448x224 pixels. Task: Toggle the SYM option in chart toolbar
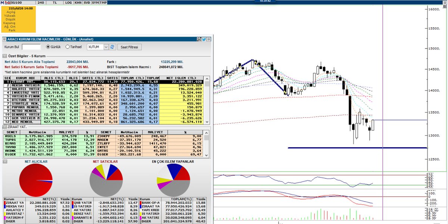pyautogui.click(x=95, y=2)
